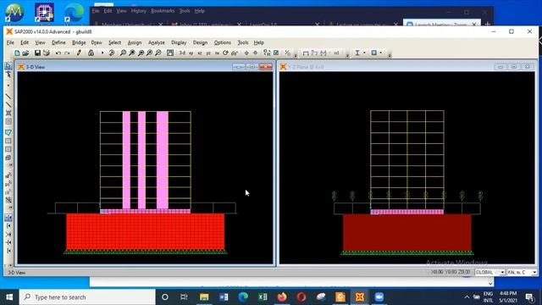Viewport: 542px width, 305px height.
Task: Open the Define menu
Action: point(58,42)
